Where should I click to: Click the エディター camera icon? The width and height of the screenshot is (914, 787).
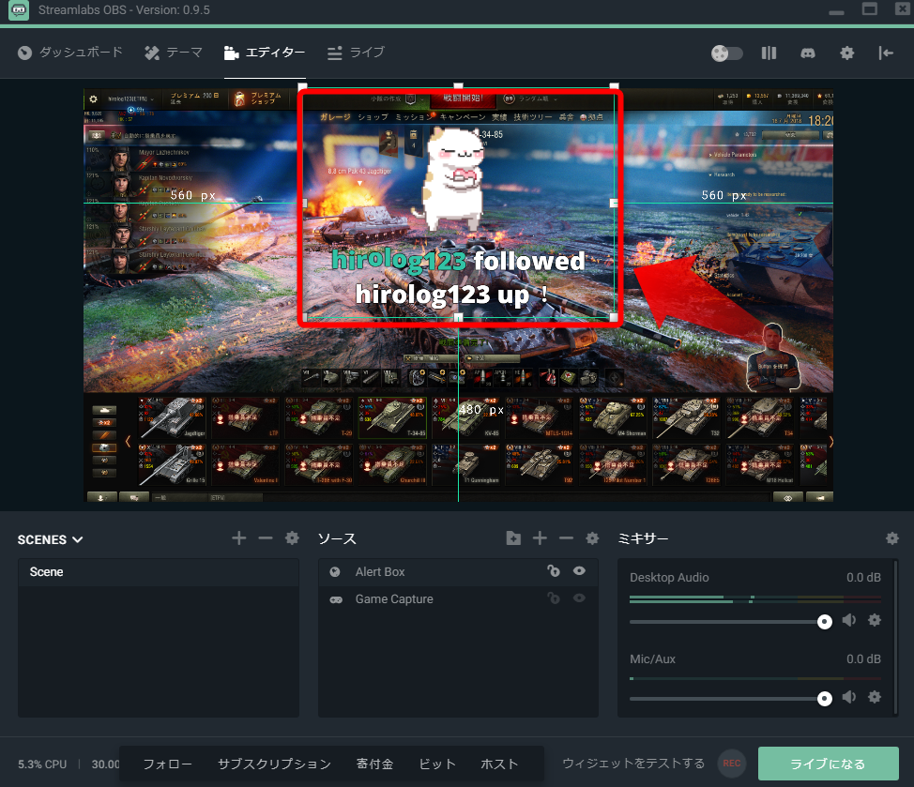[x=232, y=53]
